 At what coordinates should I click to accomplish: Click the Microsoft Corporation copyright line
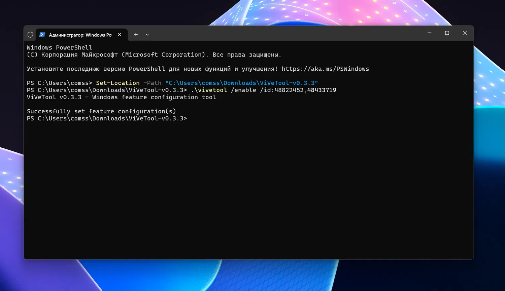154,55
